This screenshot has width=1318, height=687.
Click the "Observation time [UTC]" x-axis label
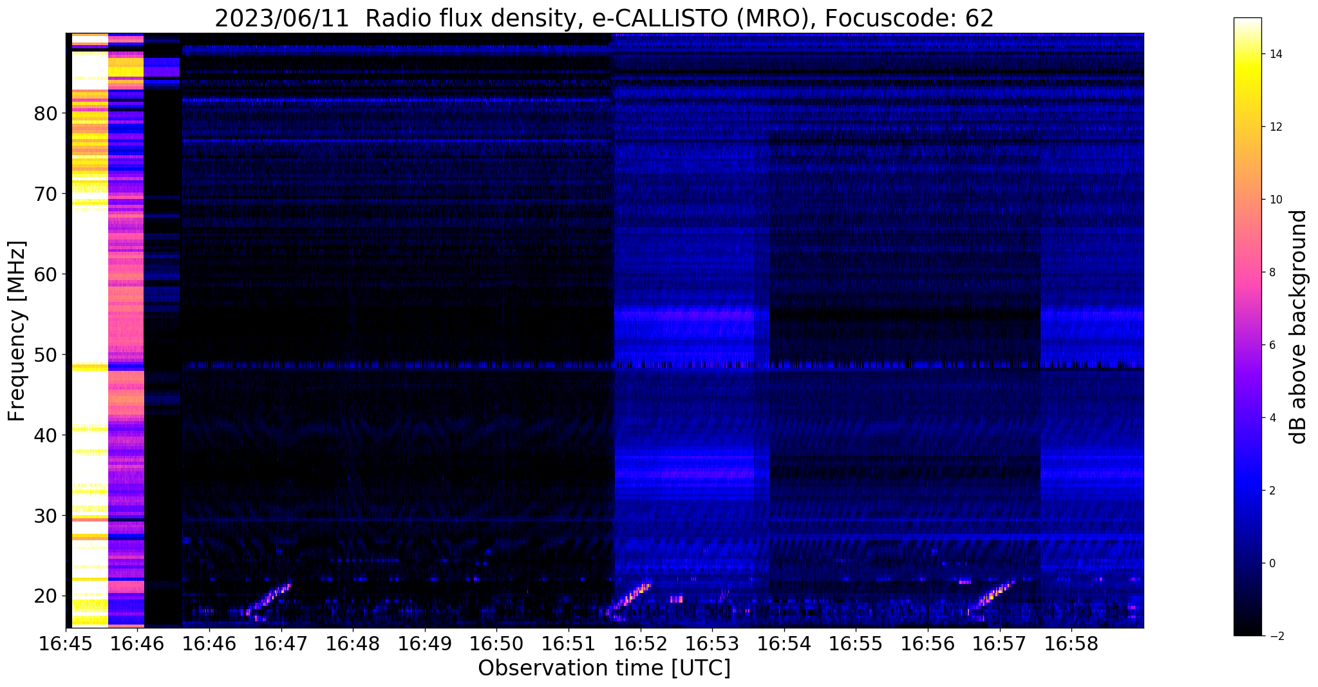(x=604, y=668)
